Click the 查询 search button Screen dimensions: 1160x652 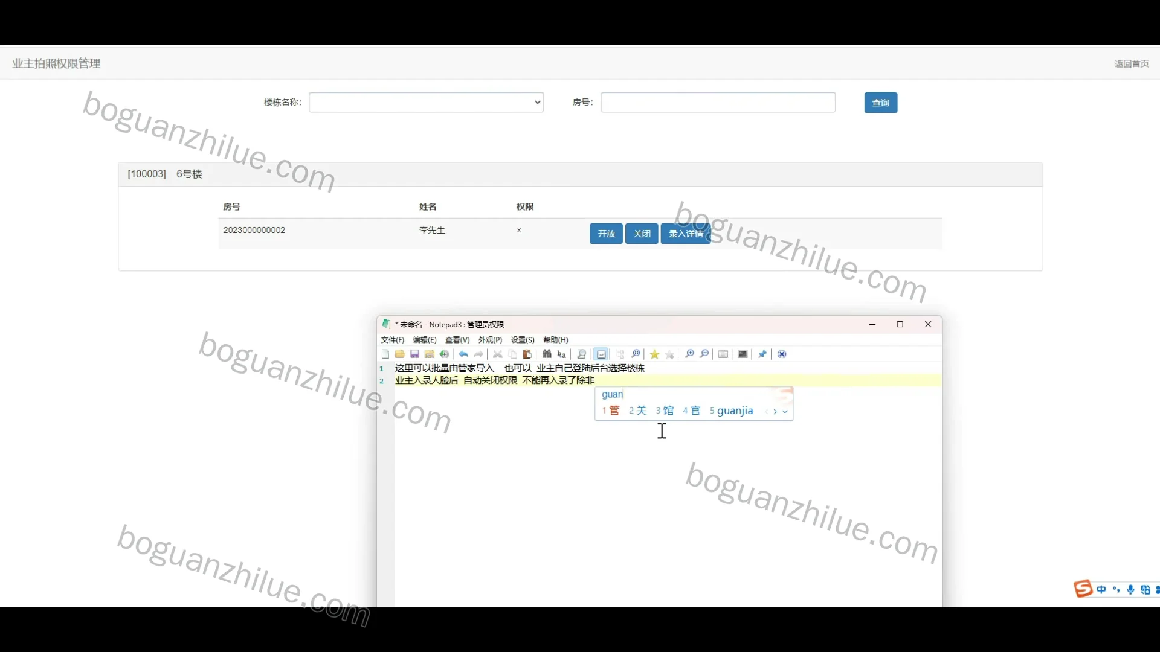(881, 103)
